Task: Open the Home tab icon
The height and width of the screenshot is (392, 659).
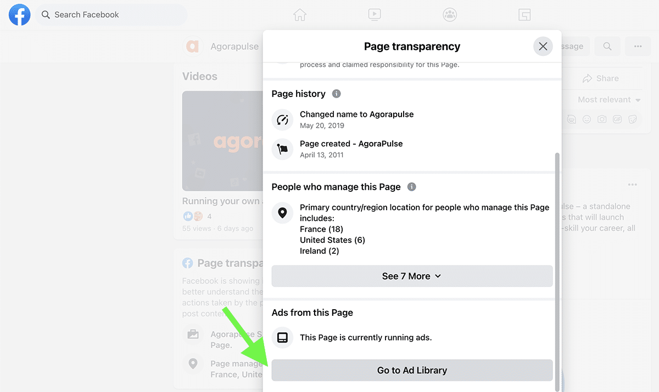Action: pos(300,15)
